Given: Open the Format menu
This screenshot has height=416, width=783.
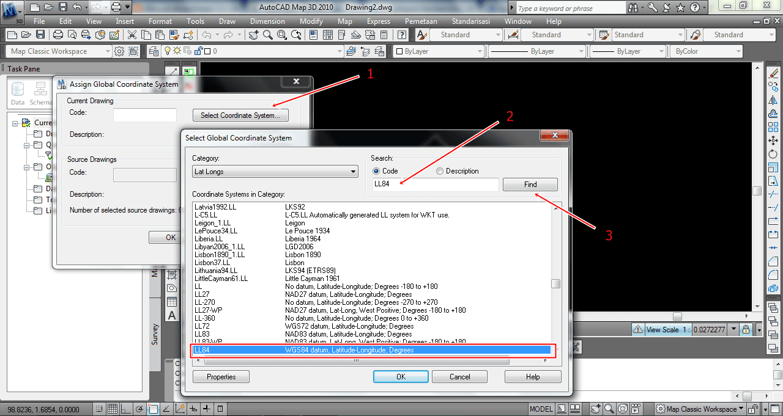Looking at the screenshot, I should pyautogui.click(x=160, y=21).
